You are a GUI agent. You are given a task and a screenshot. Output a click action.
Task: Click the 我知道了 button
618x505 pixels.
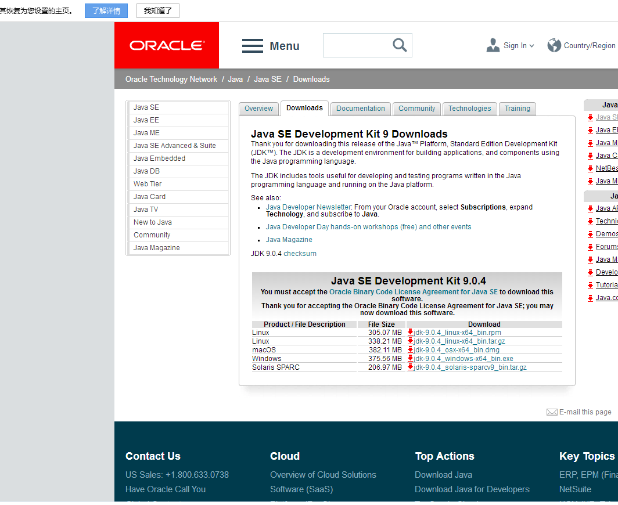(x=158, y=10)
